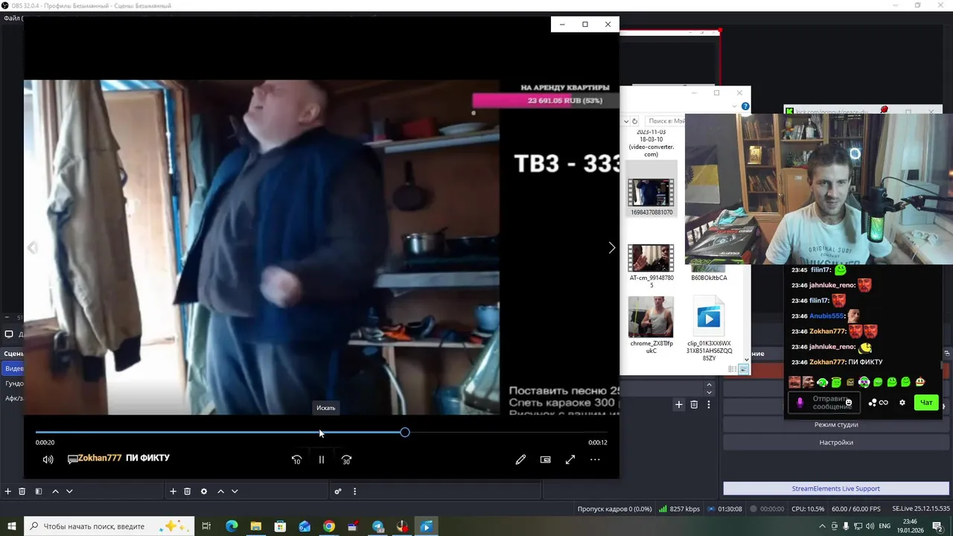The width and height of the screenshot is (953, 536).
Task: Switch Explorer to large icons view
Action: [x=743, y=369]
